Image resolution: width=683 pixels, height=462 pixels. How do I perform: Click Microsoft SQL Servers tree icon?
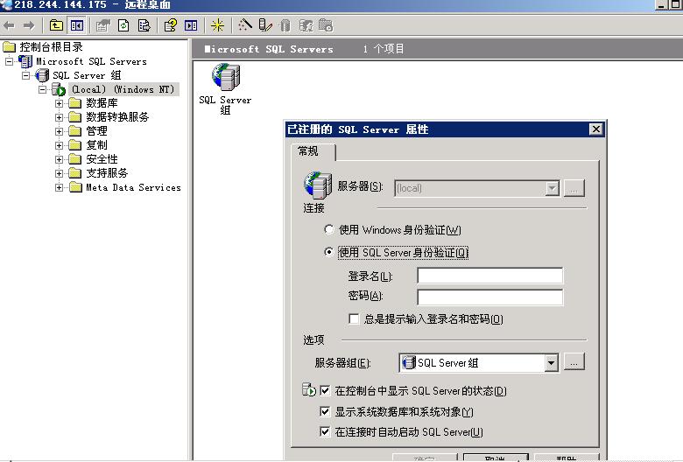click(25, 61)
